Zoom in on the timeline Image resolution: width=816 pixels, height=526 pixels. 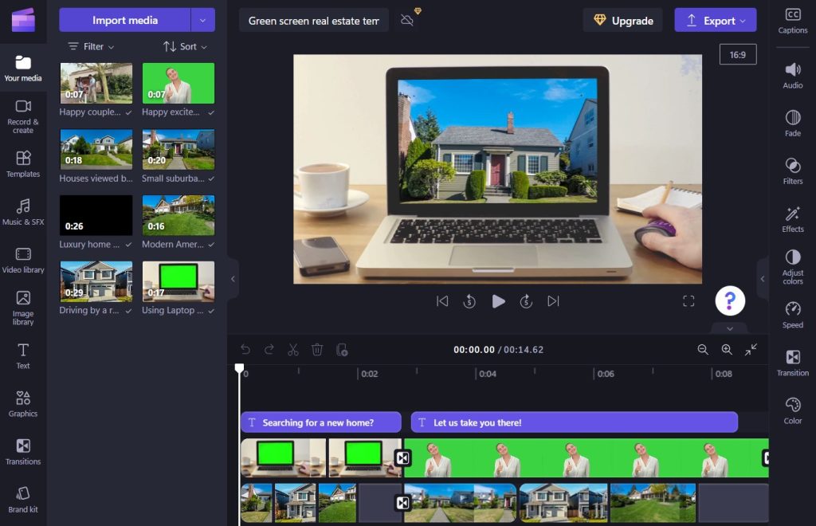(727, 349)
